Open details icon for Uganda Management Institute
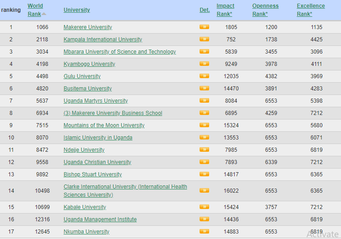341x239 pixels. 204,219
